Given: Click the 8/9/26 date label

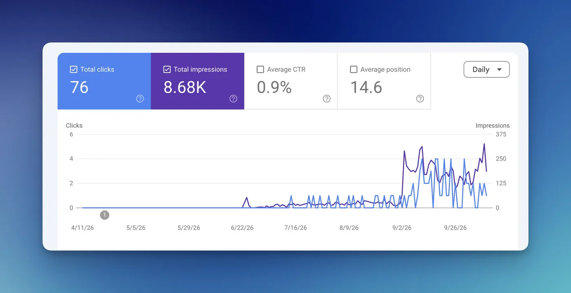Looking at the screenshot, I should pos(349,227).
